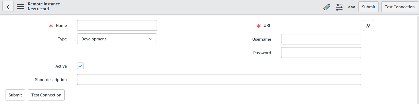Screen dimensions: 419x104
Task: Open the personalize form sliders icon
Action: (339, 7)
